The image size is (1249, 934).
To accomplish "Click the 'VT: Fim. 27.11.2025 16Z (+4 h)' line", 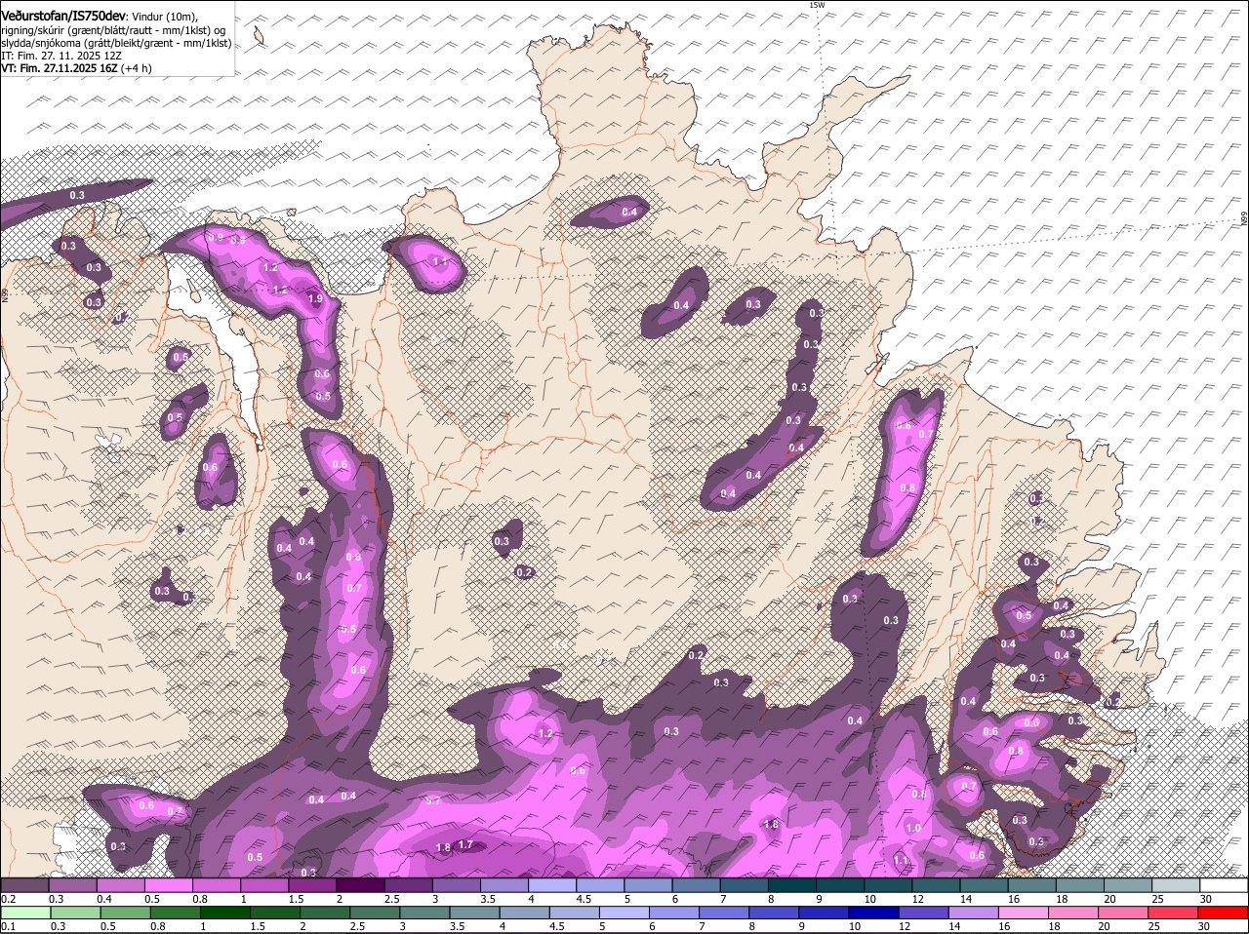I will click(76, 68).
